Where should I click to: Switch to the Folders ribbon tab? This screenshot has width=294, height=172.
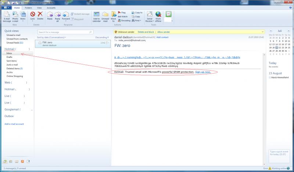click(x=28, y=7)
